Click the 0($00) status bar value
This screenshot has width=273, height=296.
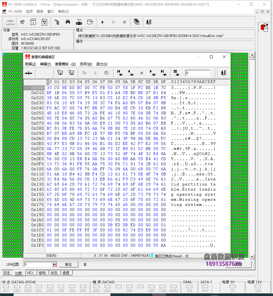coord(51,256)
